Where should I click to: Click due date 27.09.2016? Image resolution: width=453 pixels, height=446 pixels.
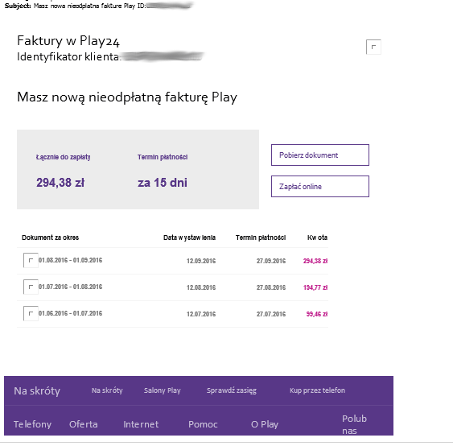coord(271,261)
